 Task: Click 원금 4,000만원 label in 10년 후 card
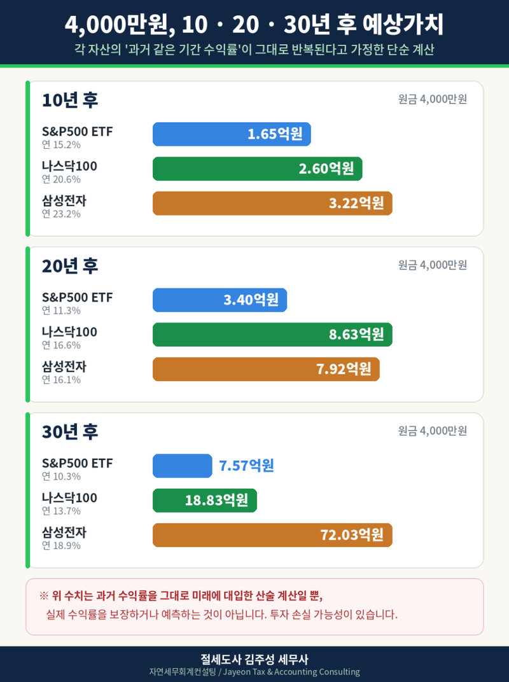[433, 99]
